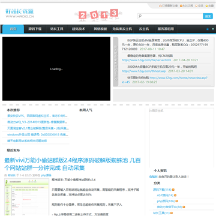The width and height of the screenshot is (216, 216).
Task: Click the RSS icon beside 源码下载(114)
Action: pos(173,190)
